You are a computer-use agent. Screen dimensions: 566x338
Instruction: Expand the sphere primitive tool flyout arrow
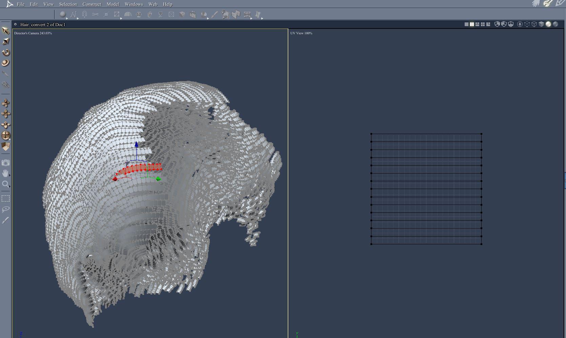(67, 18)
